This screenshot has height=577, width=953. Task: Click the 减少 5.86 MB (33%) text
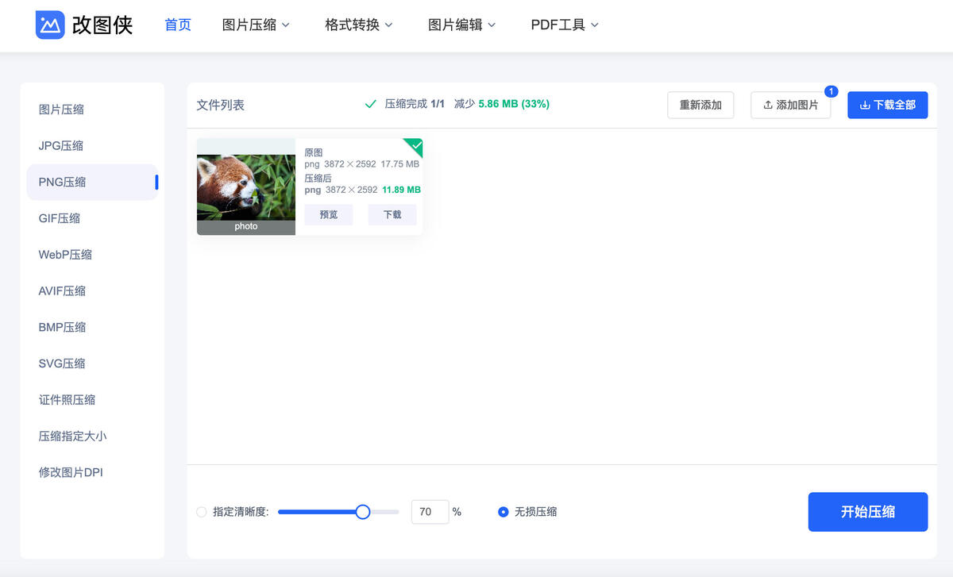(502, 104)
